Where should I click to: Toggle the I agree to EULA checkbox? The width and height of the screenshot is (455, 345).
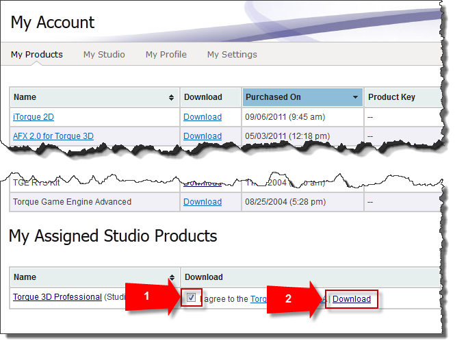coord(191,297)
